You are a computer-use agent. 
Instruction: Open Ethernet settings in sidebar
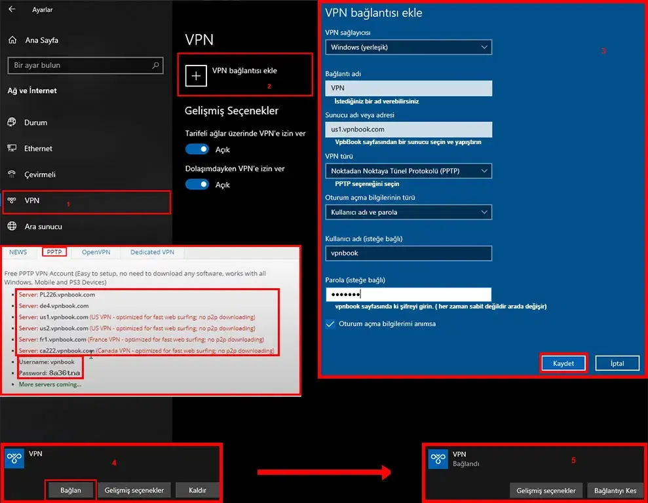pyautogui.click(x=86, y=148)
